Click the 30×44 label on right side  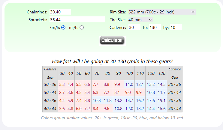click(x=175, y=92)
